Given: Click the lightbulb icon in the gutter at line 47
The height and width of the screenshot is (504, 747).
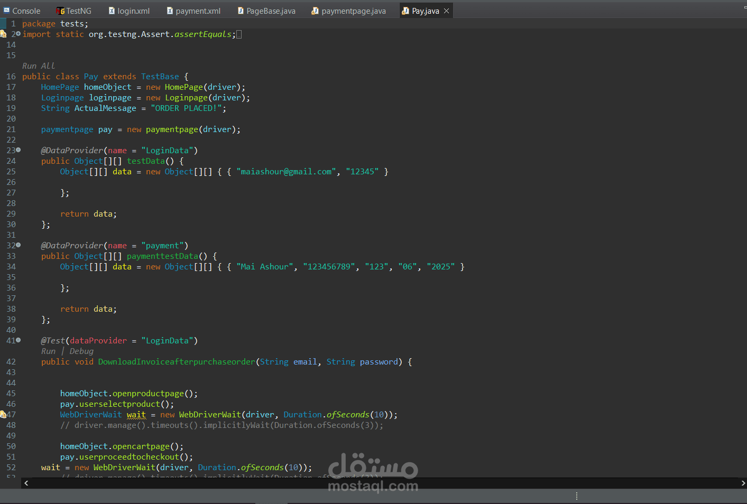Looking at the screenshot, I should click(4, 414).
